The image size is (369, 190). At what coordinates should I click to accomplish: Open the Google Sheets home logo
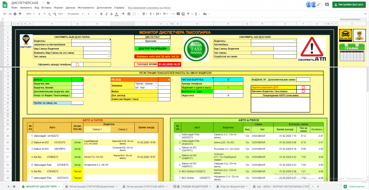tap(5, 5)
